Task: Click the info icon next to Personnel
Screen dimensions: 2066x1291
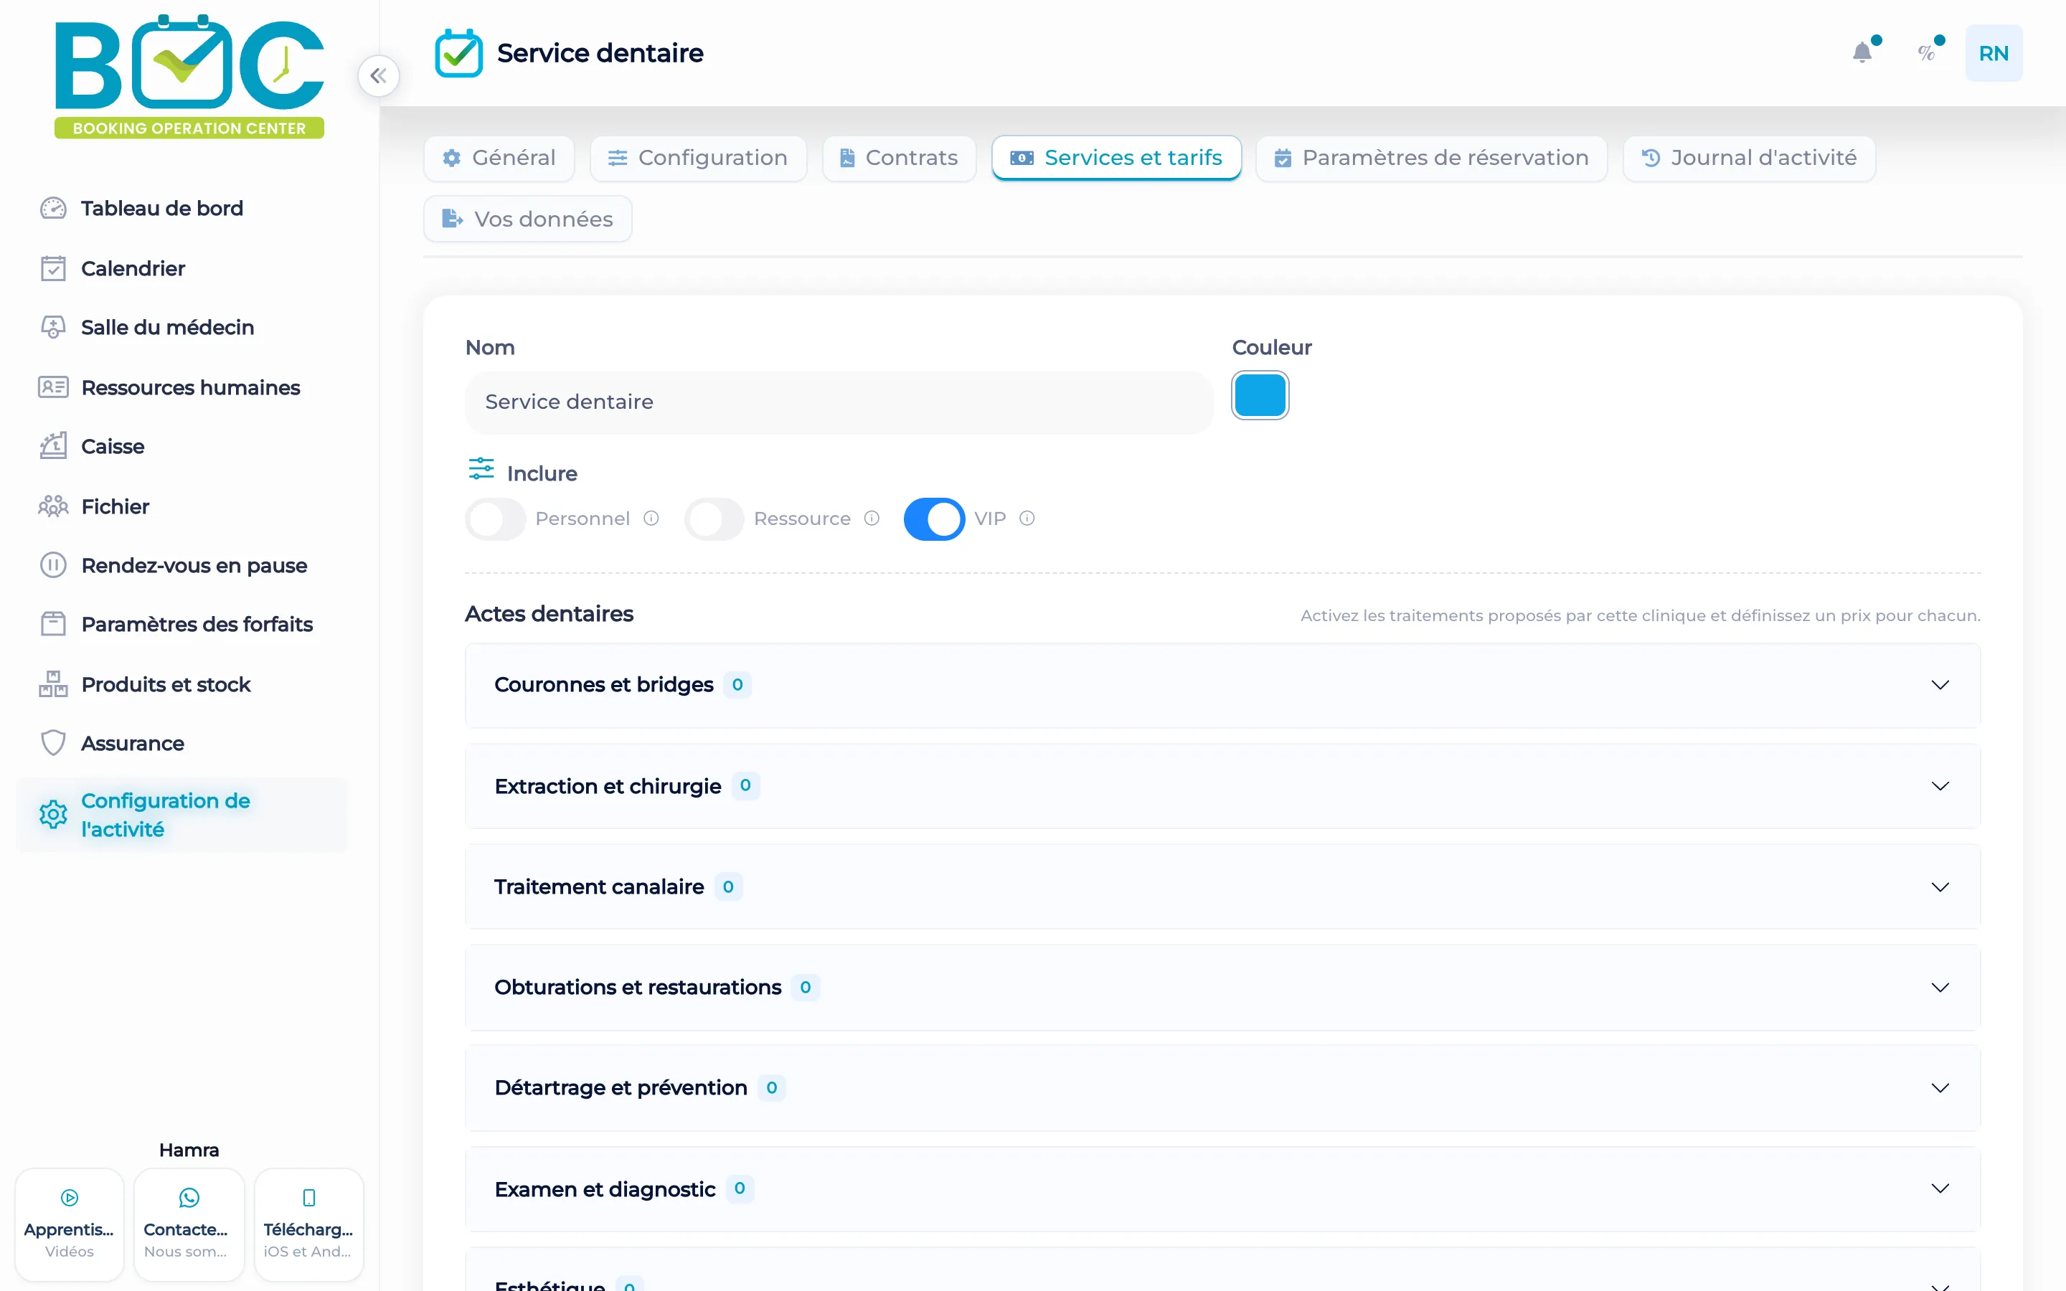Action: 651,519
